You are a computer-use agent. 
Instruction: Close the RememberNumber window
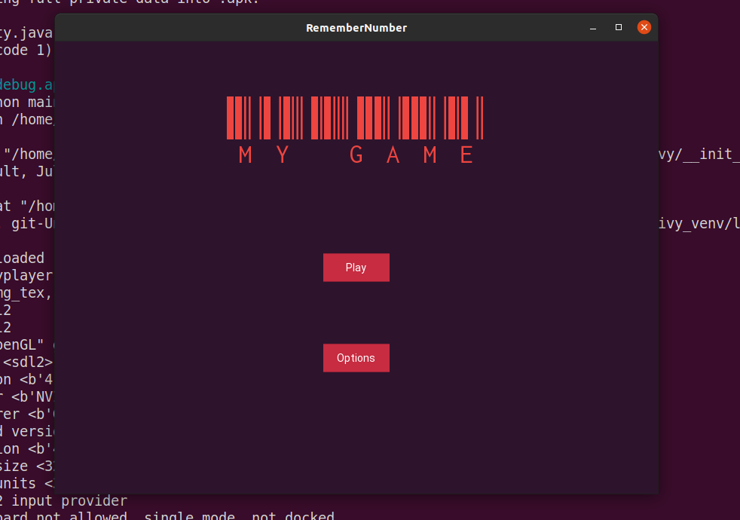tap(644, 27)
